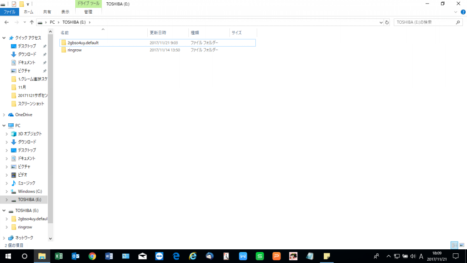Open Excel from the taskbar
Viewport: 467px width, 263px height.
click(x=58, y=256)
